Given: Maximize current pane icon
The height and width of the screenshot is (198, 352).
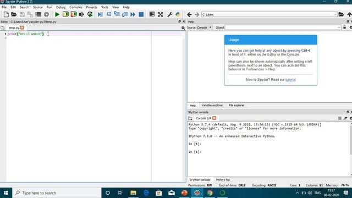Looking at the screenshot, I should [x=152, y=14].
